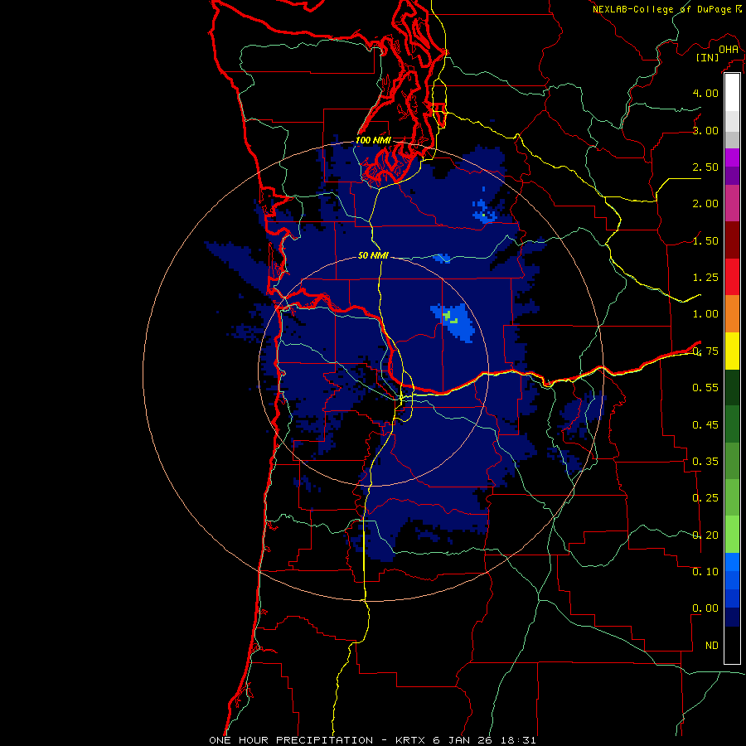Select the 50 NMI range ring label

[373, 255]
